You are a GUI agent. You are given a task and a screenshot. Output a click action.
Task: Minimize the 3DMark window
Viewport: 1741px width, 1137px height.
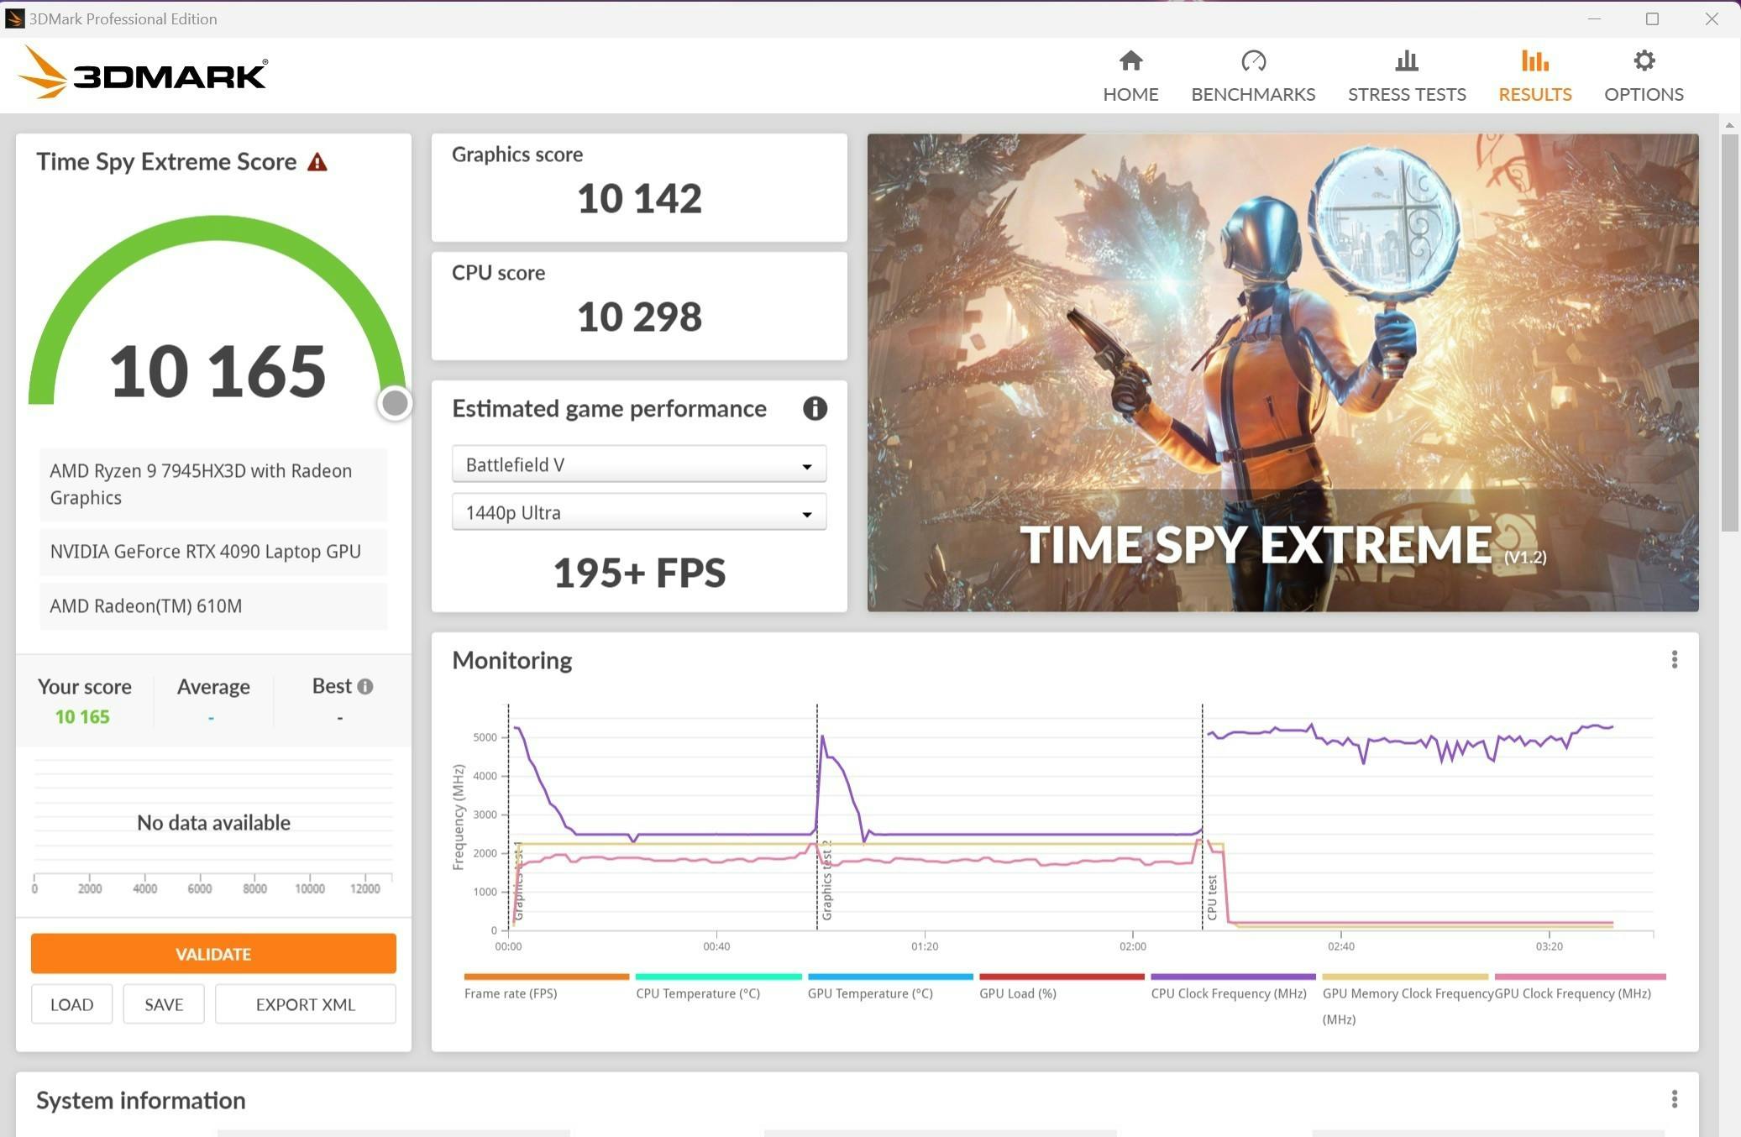point(1594,18)
